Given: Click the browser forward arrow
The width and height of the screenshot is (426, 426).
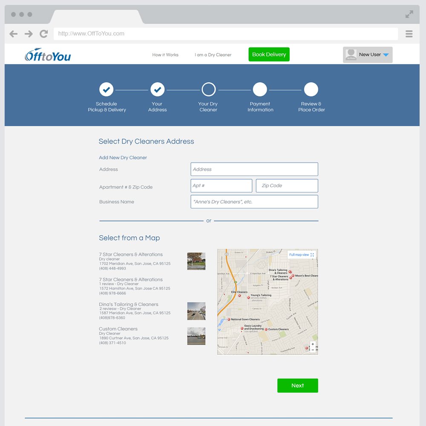Looking at the screenshot, I should tap(29, 34).
